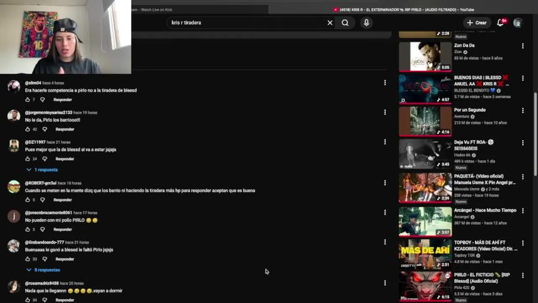Clear the search text with X icon

[x=330, y=23]
